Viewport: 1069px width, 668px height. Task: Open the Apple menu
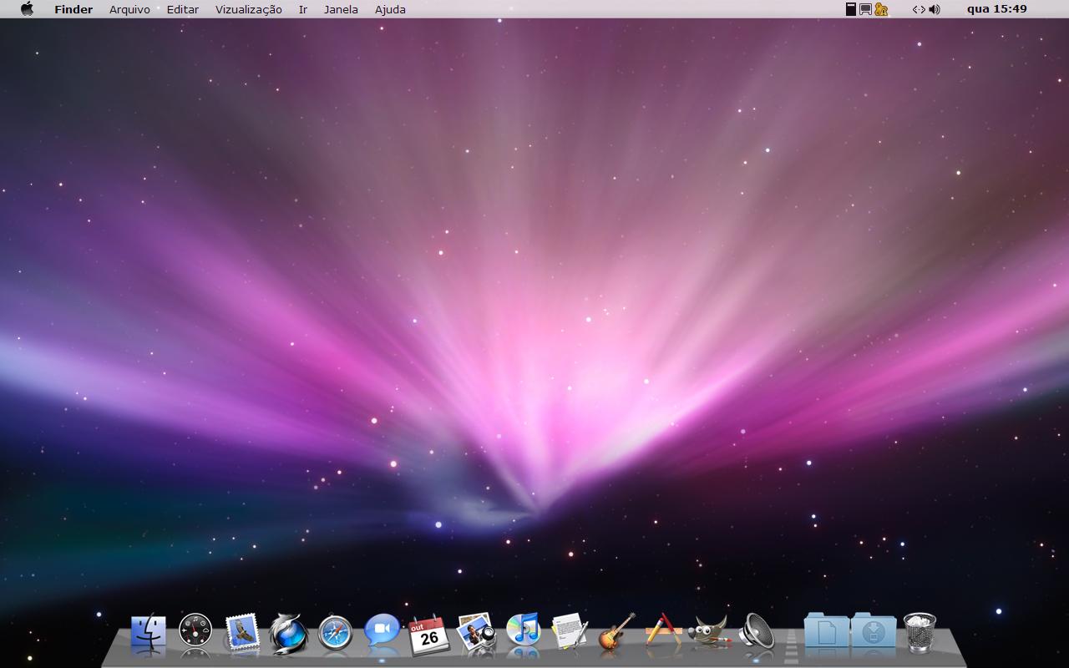tap(27, 9)
